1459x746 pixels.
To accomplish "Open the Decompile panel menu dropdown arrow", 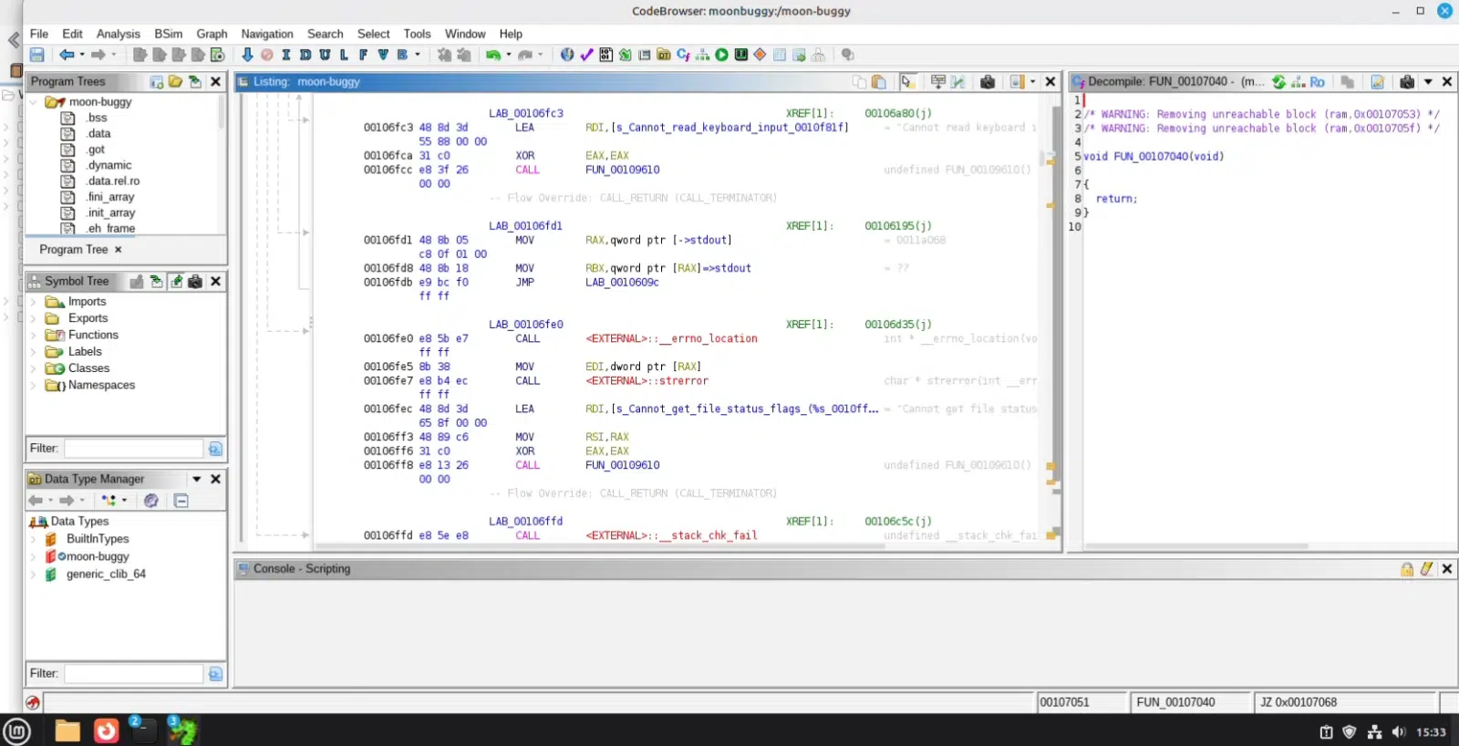I will (1428, 82).
